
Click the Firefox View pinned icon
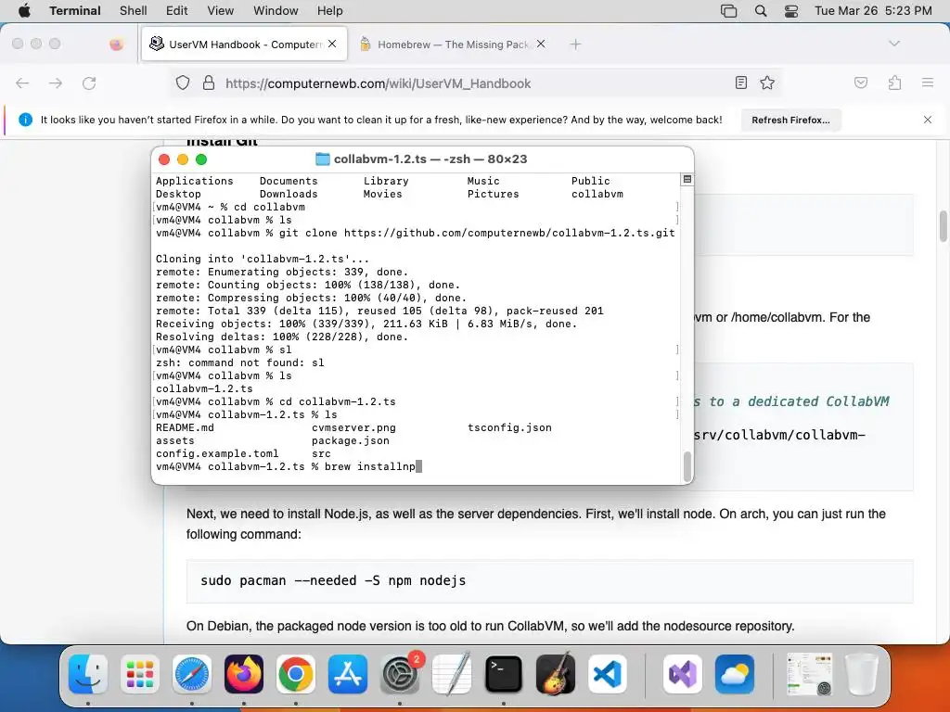(116, 44)
